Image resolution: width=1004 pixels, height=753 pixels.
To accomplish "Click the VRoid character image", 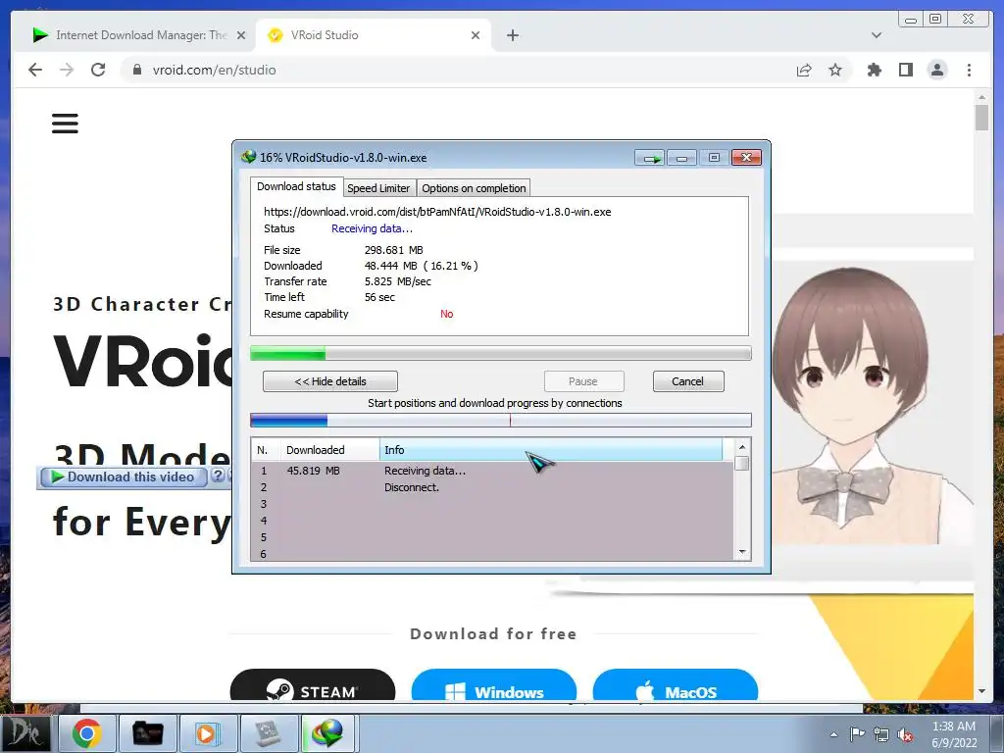I will point(872,407).
